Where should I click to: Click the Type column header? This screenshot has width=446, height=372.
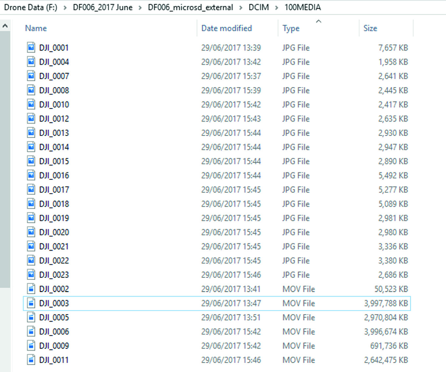pyautogui.click(x=291, y=29)
